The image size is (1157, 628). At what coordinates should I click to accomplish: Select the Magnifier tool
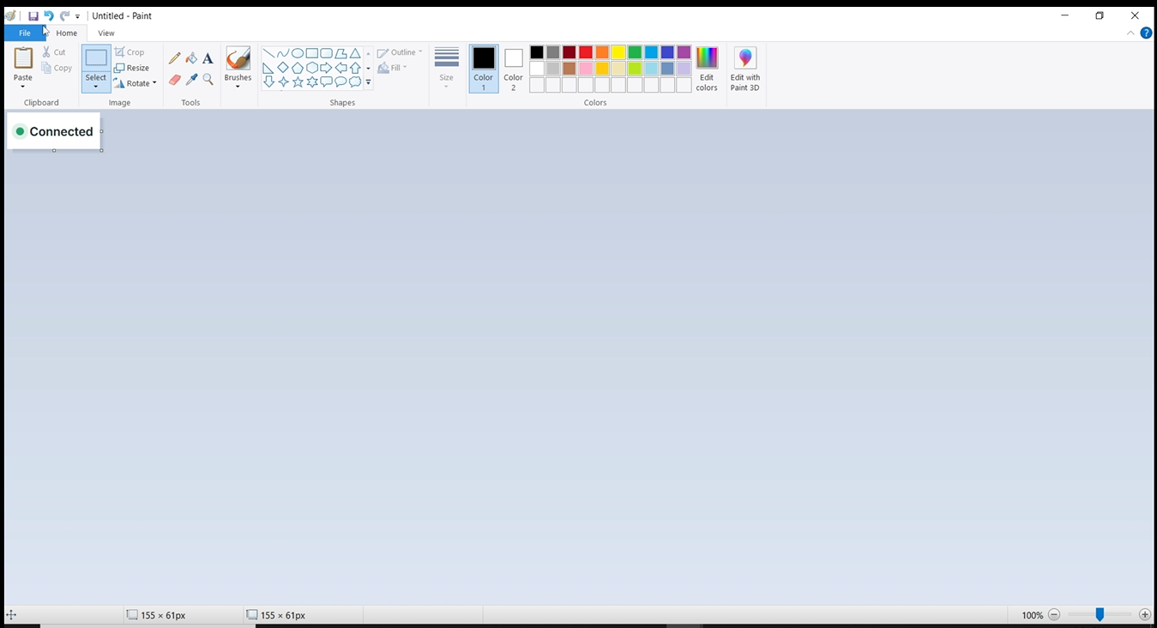pos(208,80)
